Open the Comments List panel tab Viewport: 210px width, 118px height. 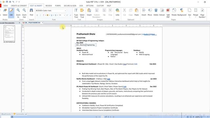click(20, 114)
